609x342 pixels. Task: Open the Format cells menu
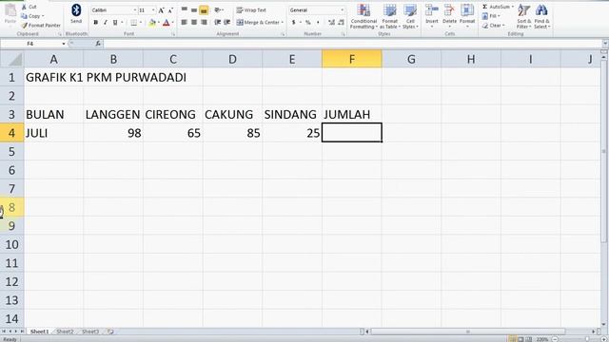click(467, 15)
